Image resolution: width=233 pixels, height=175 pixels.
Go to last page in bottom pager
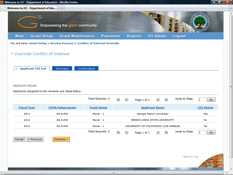pyautogui.click(x=166, y=132)
